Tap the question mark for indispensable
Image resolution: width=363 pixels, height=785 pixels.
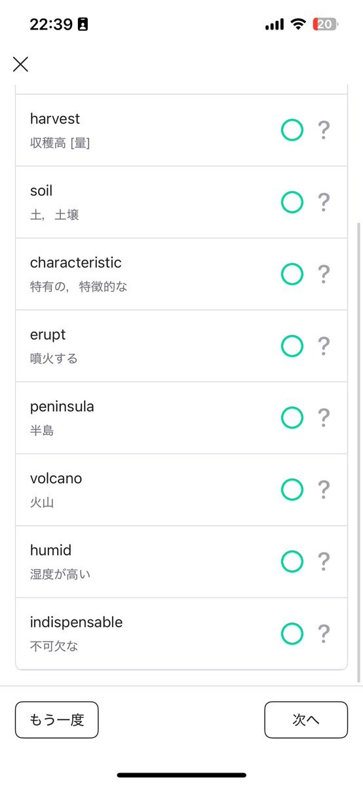coord(324,633)
